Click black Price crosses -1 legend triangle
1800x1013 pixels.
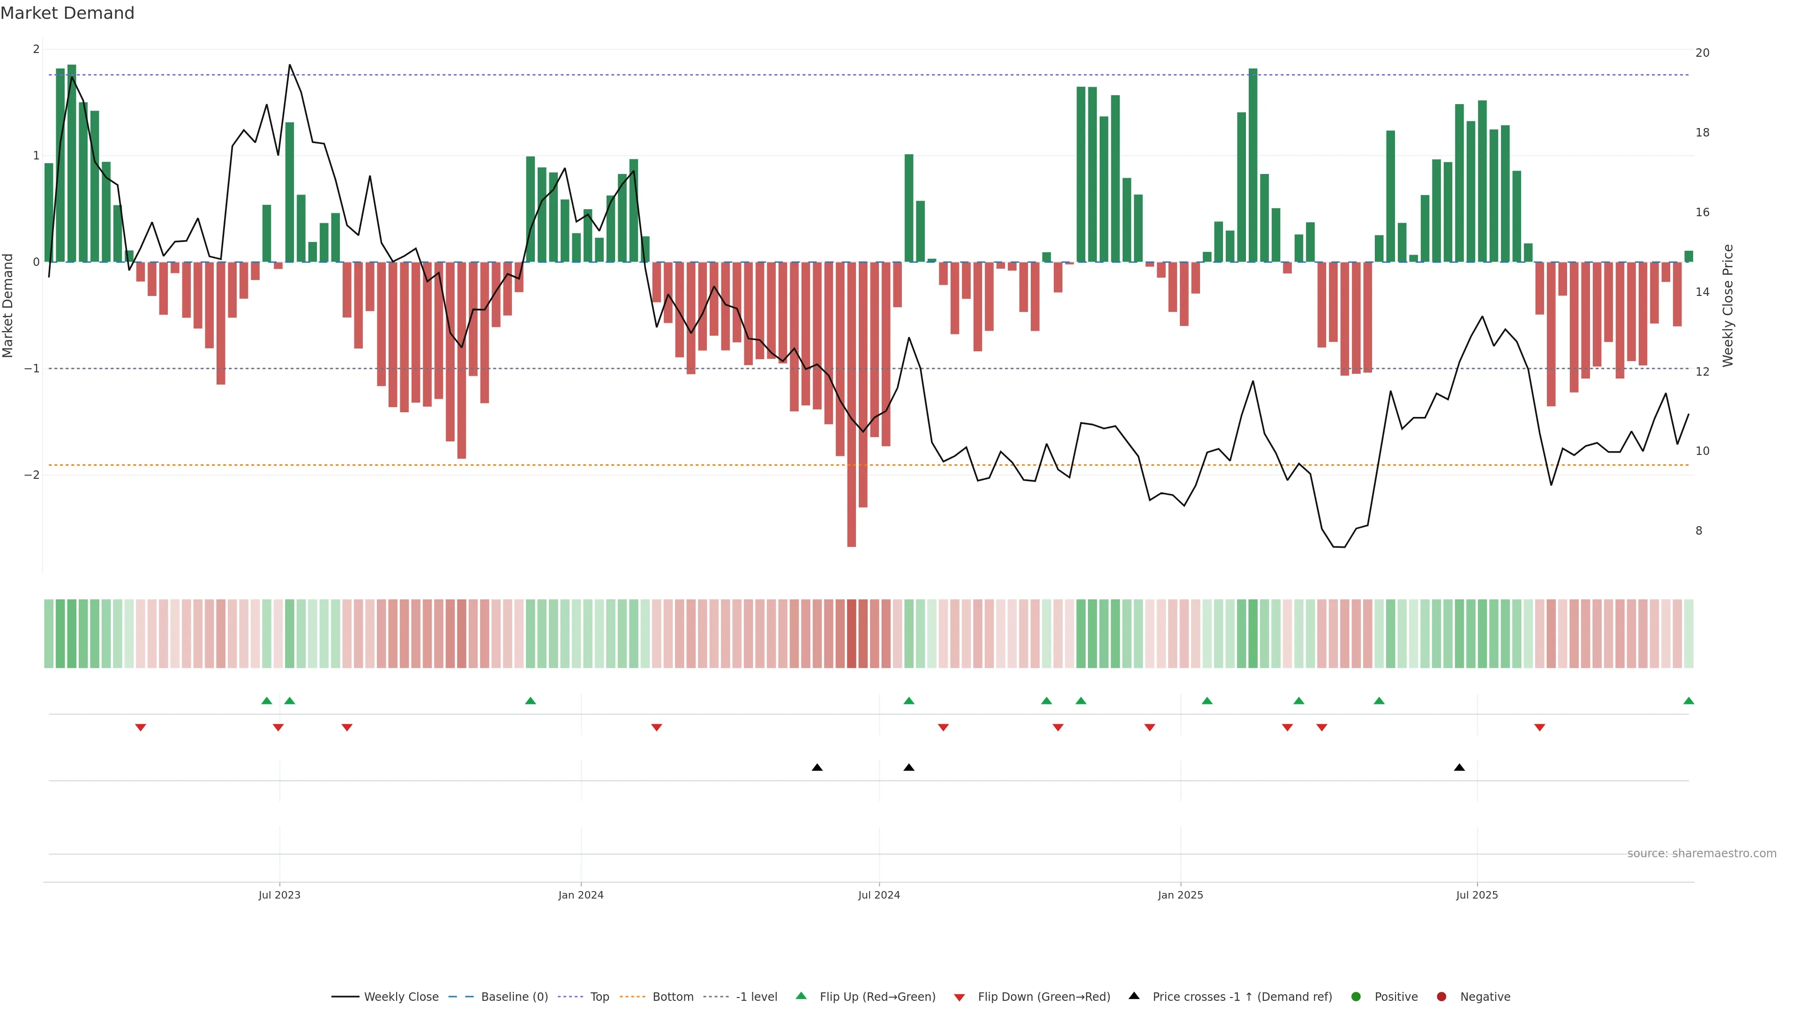click(x=1134, y=996)
